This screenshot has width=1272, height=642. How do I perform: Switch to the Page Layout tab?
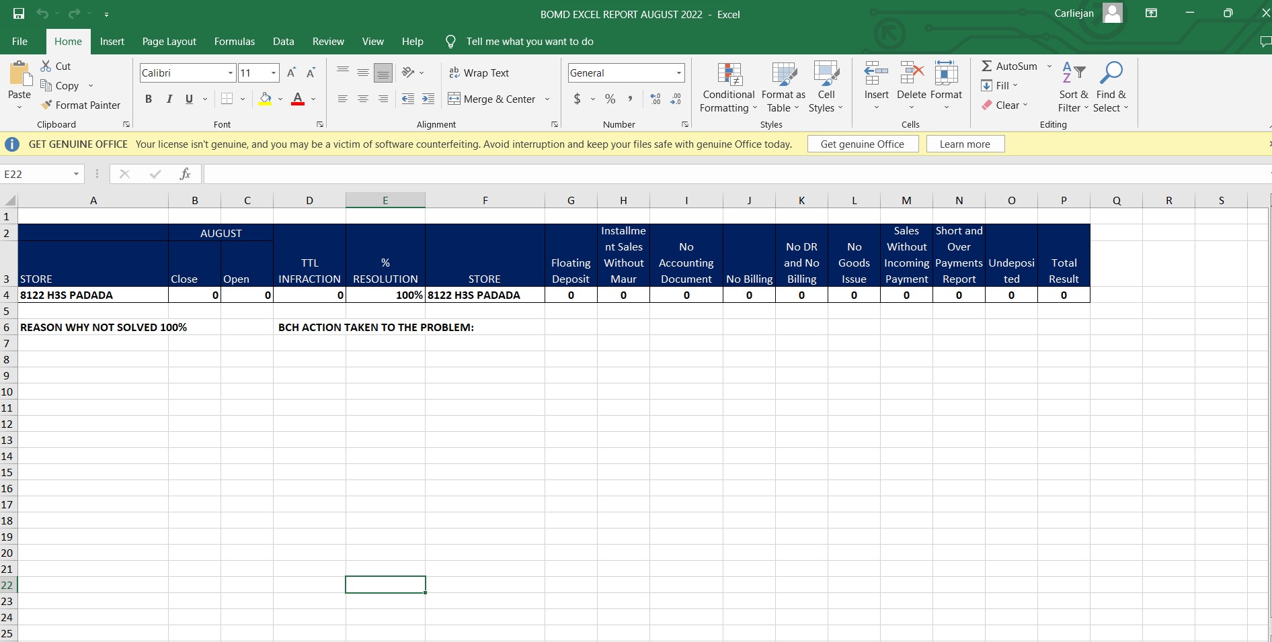169,42
